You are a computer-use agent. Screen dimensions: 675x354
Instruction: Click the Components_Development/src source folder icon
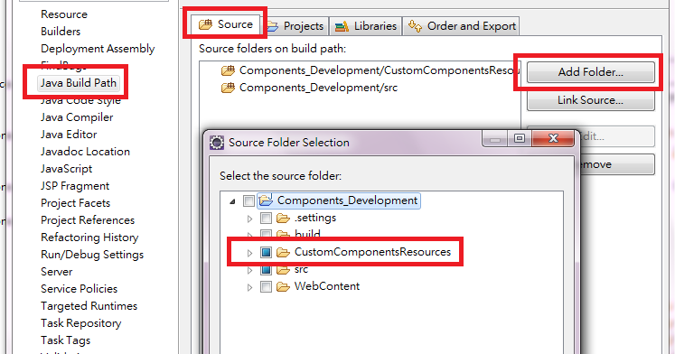tap(228, 88)
